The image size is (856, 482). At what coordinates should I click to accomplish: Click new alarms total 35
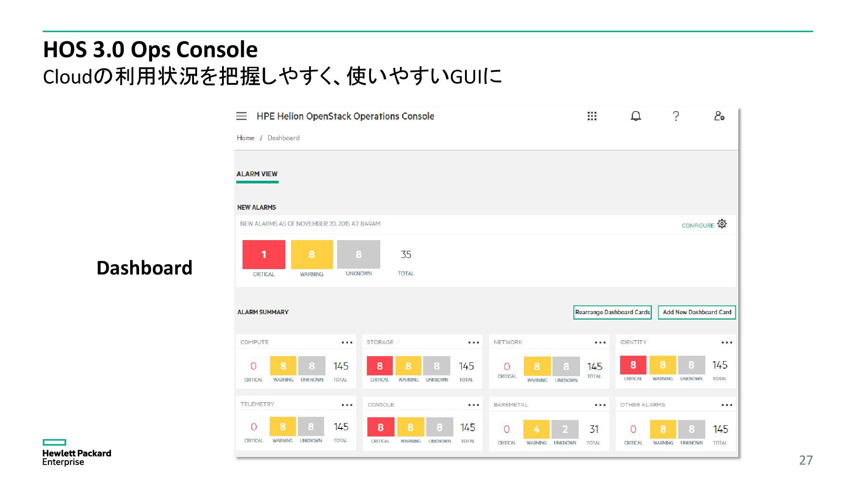[406, 254]
